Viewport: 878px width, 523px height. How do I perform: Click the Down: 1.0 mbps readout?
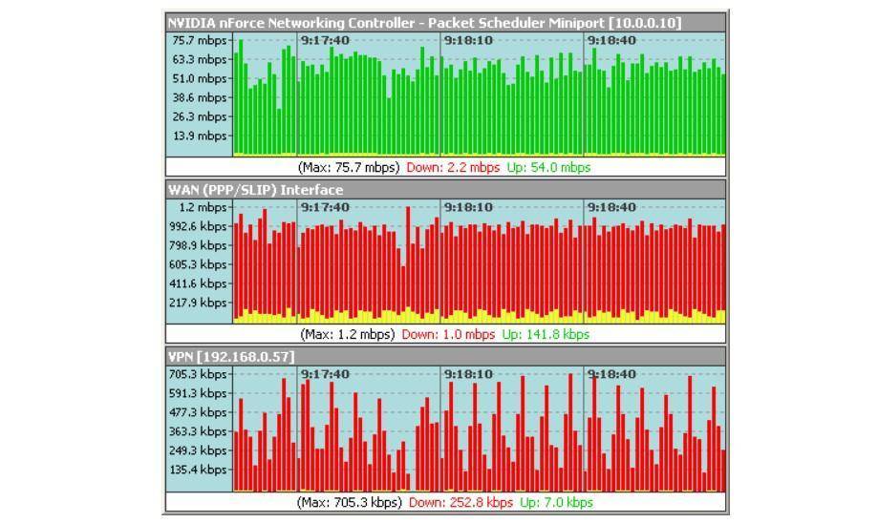click(x=448, y=334)
